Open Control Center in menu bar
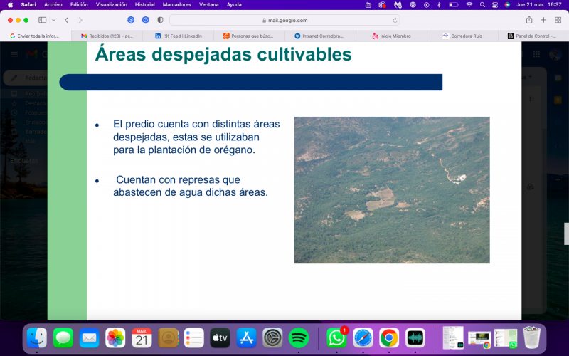569x356 pixels. (x=495, y=5)
